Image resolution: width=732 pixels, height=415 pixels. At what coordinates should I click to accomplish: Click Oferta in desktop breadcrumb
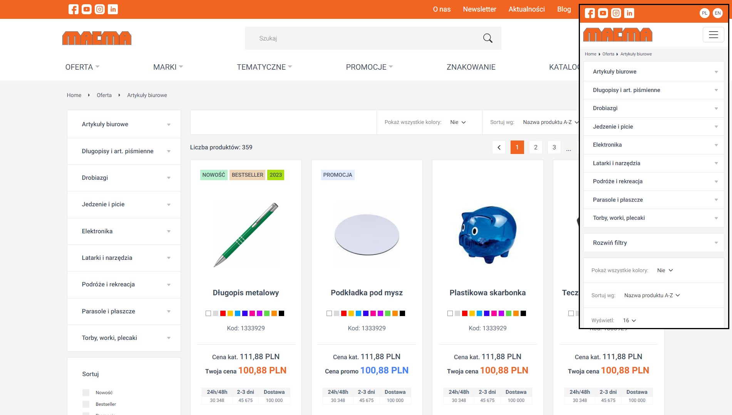[104, 95]
